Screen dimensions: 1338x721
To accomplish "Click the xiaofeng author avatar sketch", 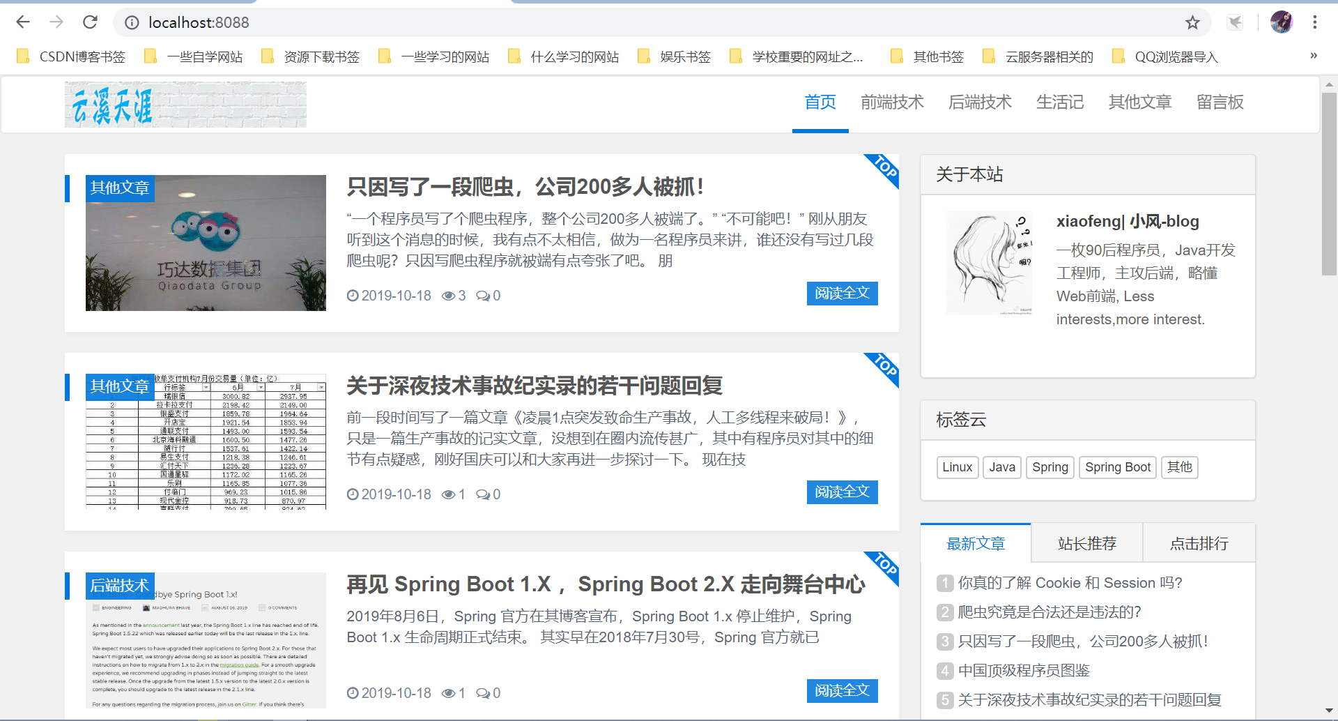I will pos(990,263).
